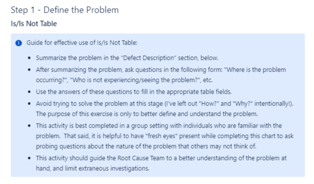
Task: Click the line about appropriate table fields
Action: point(134,92)
